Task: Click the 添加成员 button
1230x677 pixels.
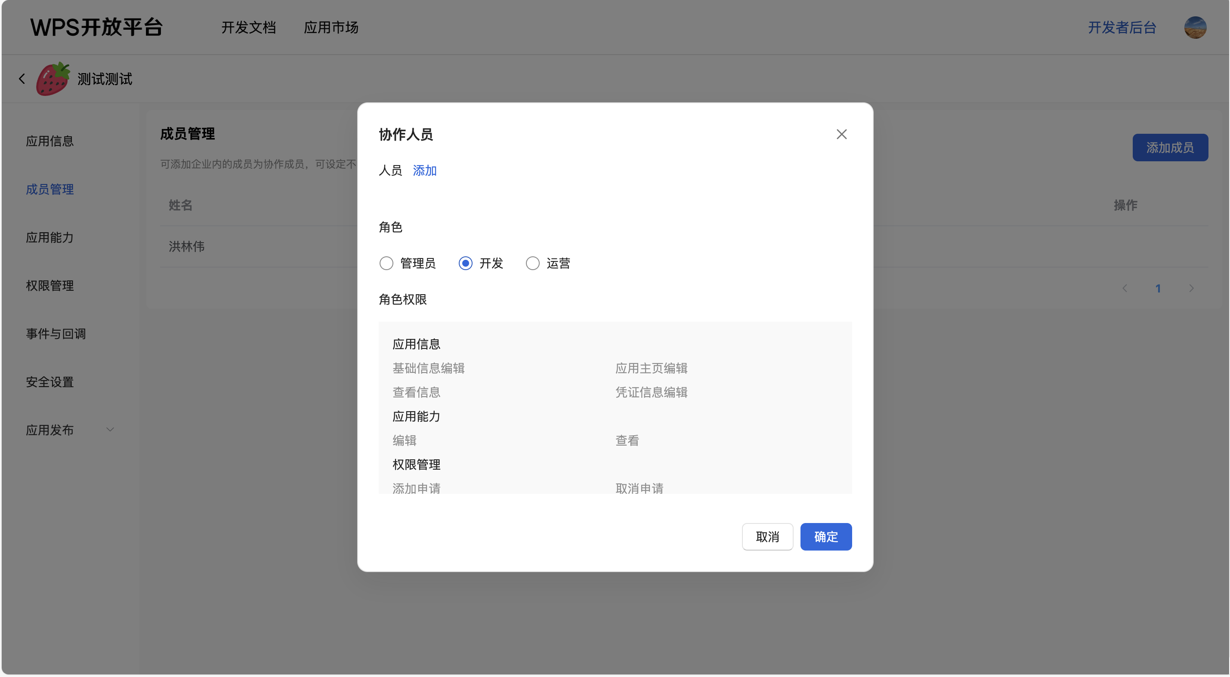Action: [1170, 148]
